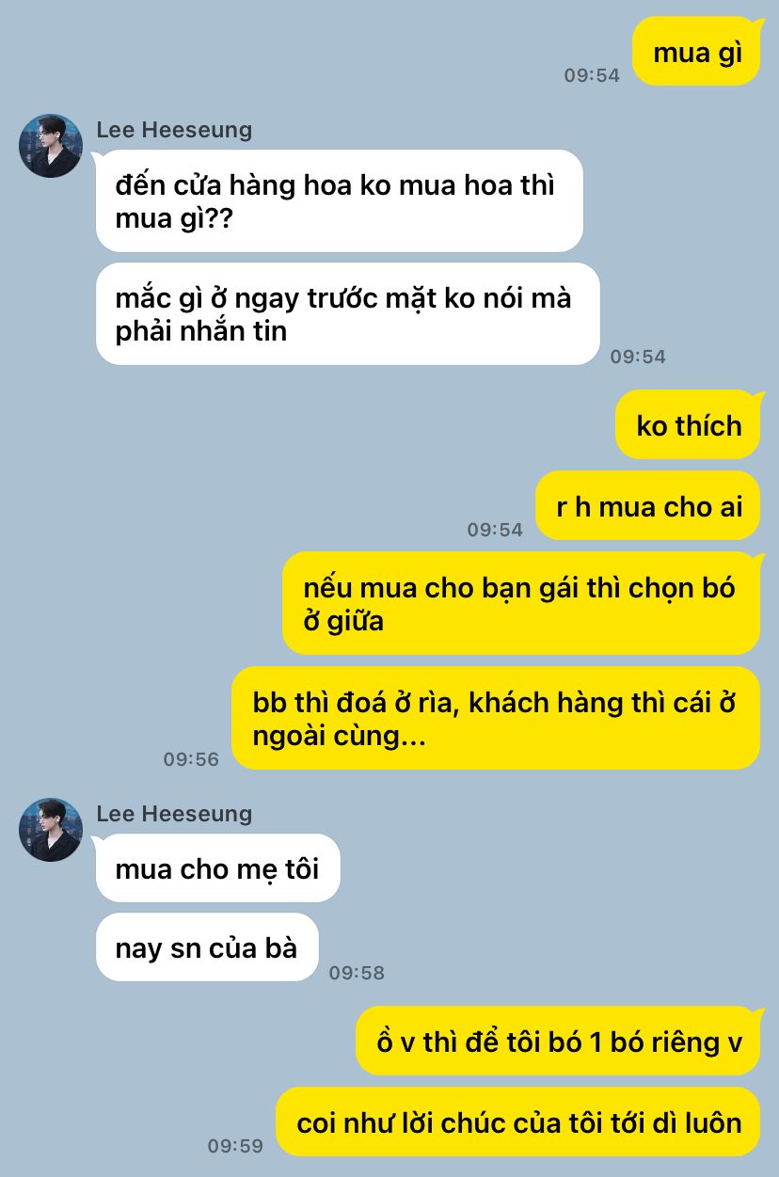Tap the avatar next to "mua cho mẹ tôi"
Viewport: 779px width, 1177px height.
51,830
